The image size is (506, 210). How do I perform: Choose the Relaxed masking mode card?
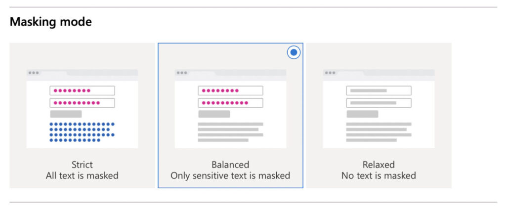click(379, 115)
